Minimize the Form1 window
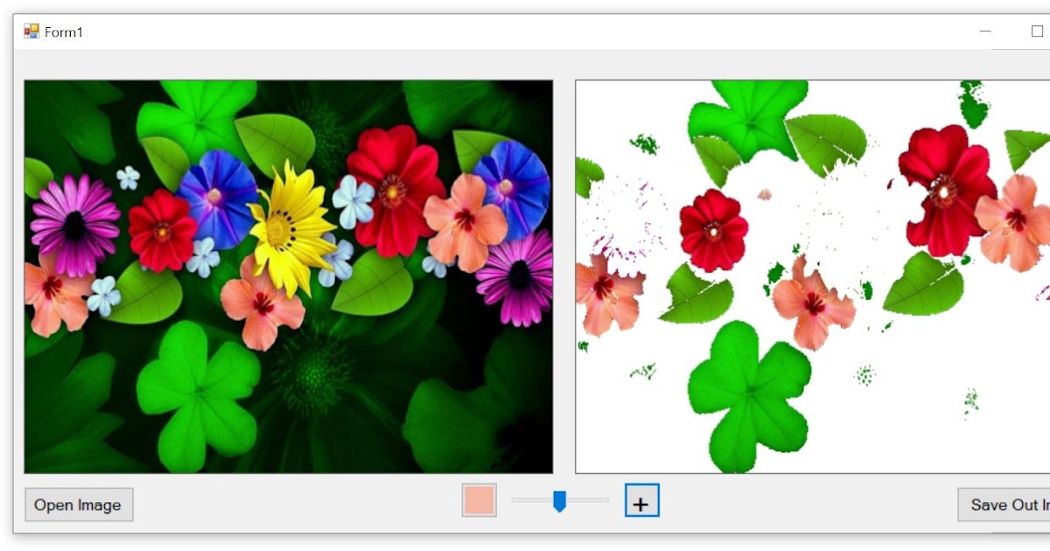The width and height of the screenshot is (1050, 551). (x=983, y=30)
